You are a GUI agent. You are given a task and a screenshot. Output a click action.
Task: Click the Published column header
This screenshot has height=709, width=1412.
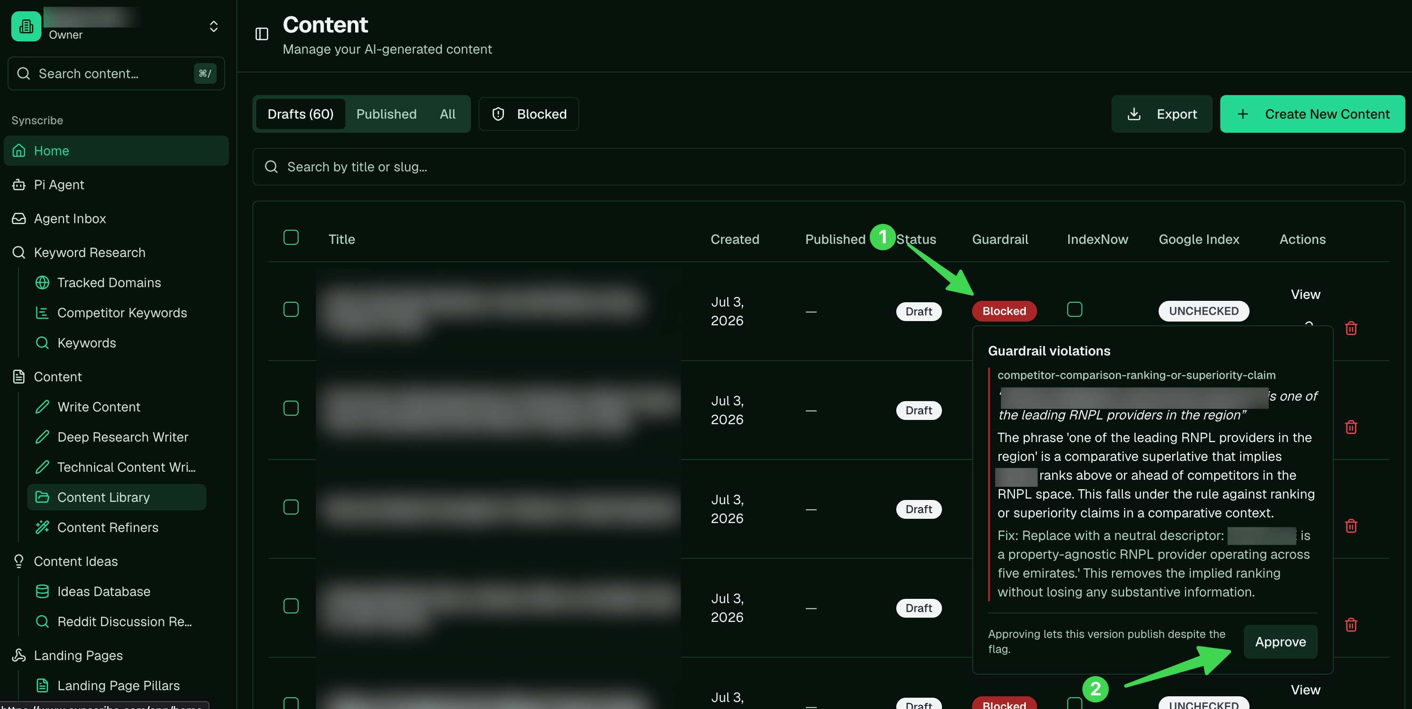pyautogui.click(x=835, y=240)
